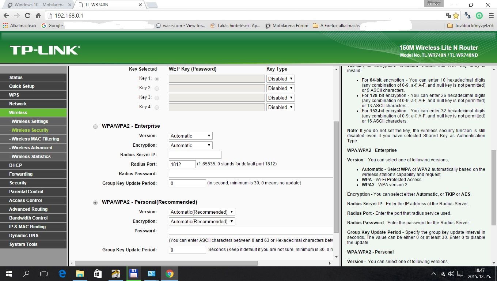The width and height of the screenshot is (497, 281).
Task: Reload the router page
Action: point(27,16)
